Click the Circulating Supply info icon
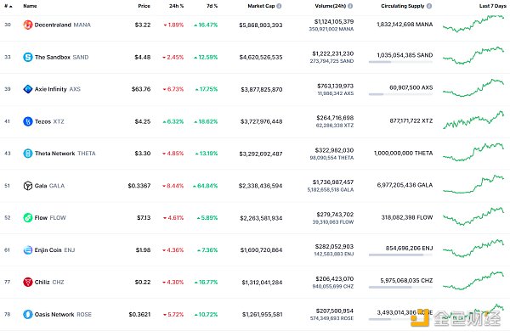Screen dimensions: 510x336 click(x=429, y=6)
